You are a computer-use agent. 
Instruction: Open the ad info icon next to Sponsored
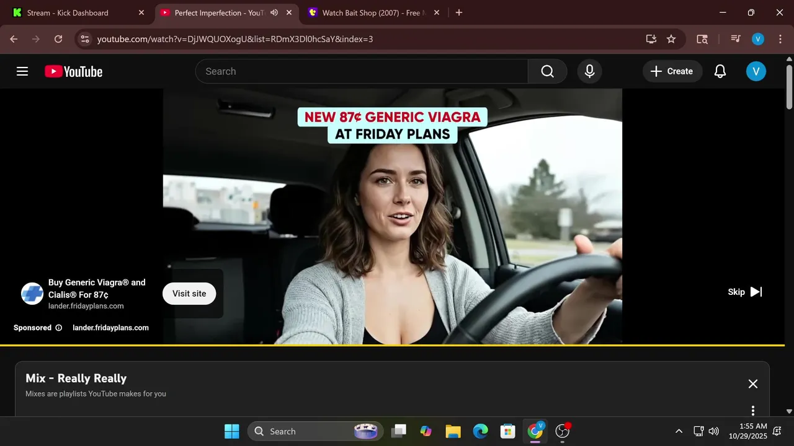click(x=59, y=328)
